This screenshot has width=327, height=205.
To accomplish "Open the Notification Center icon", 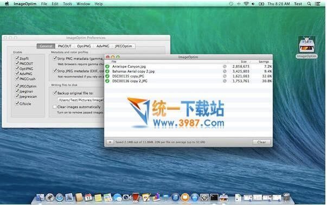I will point(318,4).
